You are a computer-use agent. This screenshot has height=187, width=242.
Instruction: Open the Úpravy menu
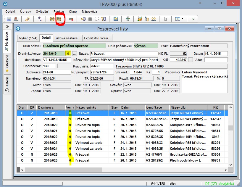(25, 12)
